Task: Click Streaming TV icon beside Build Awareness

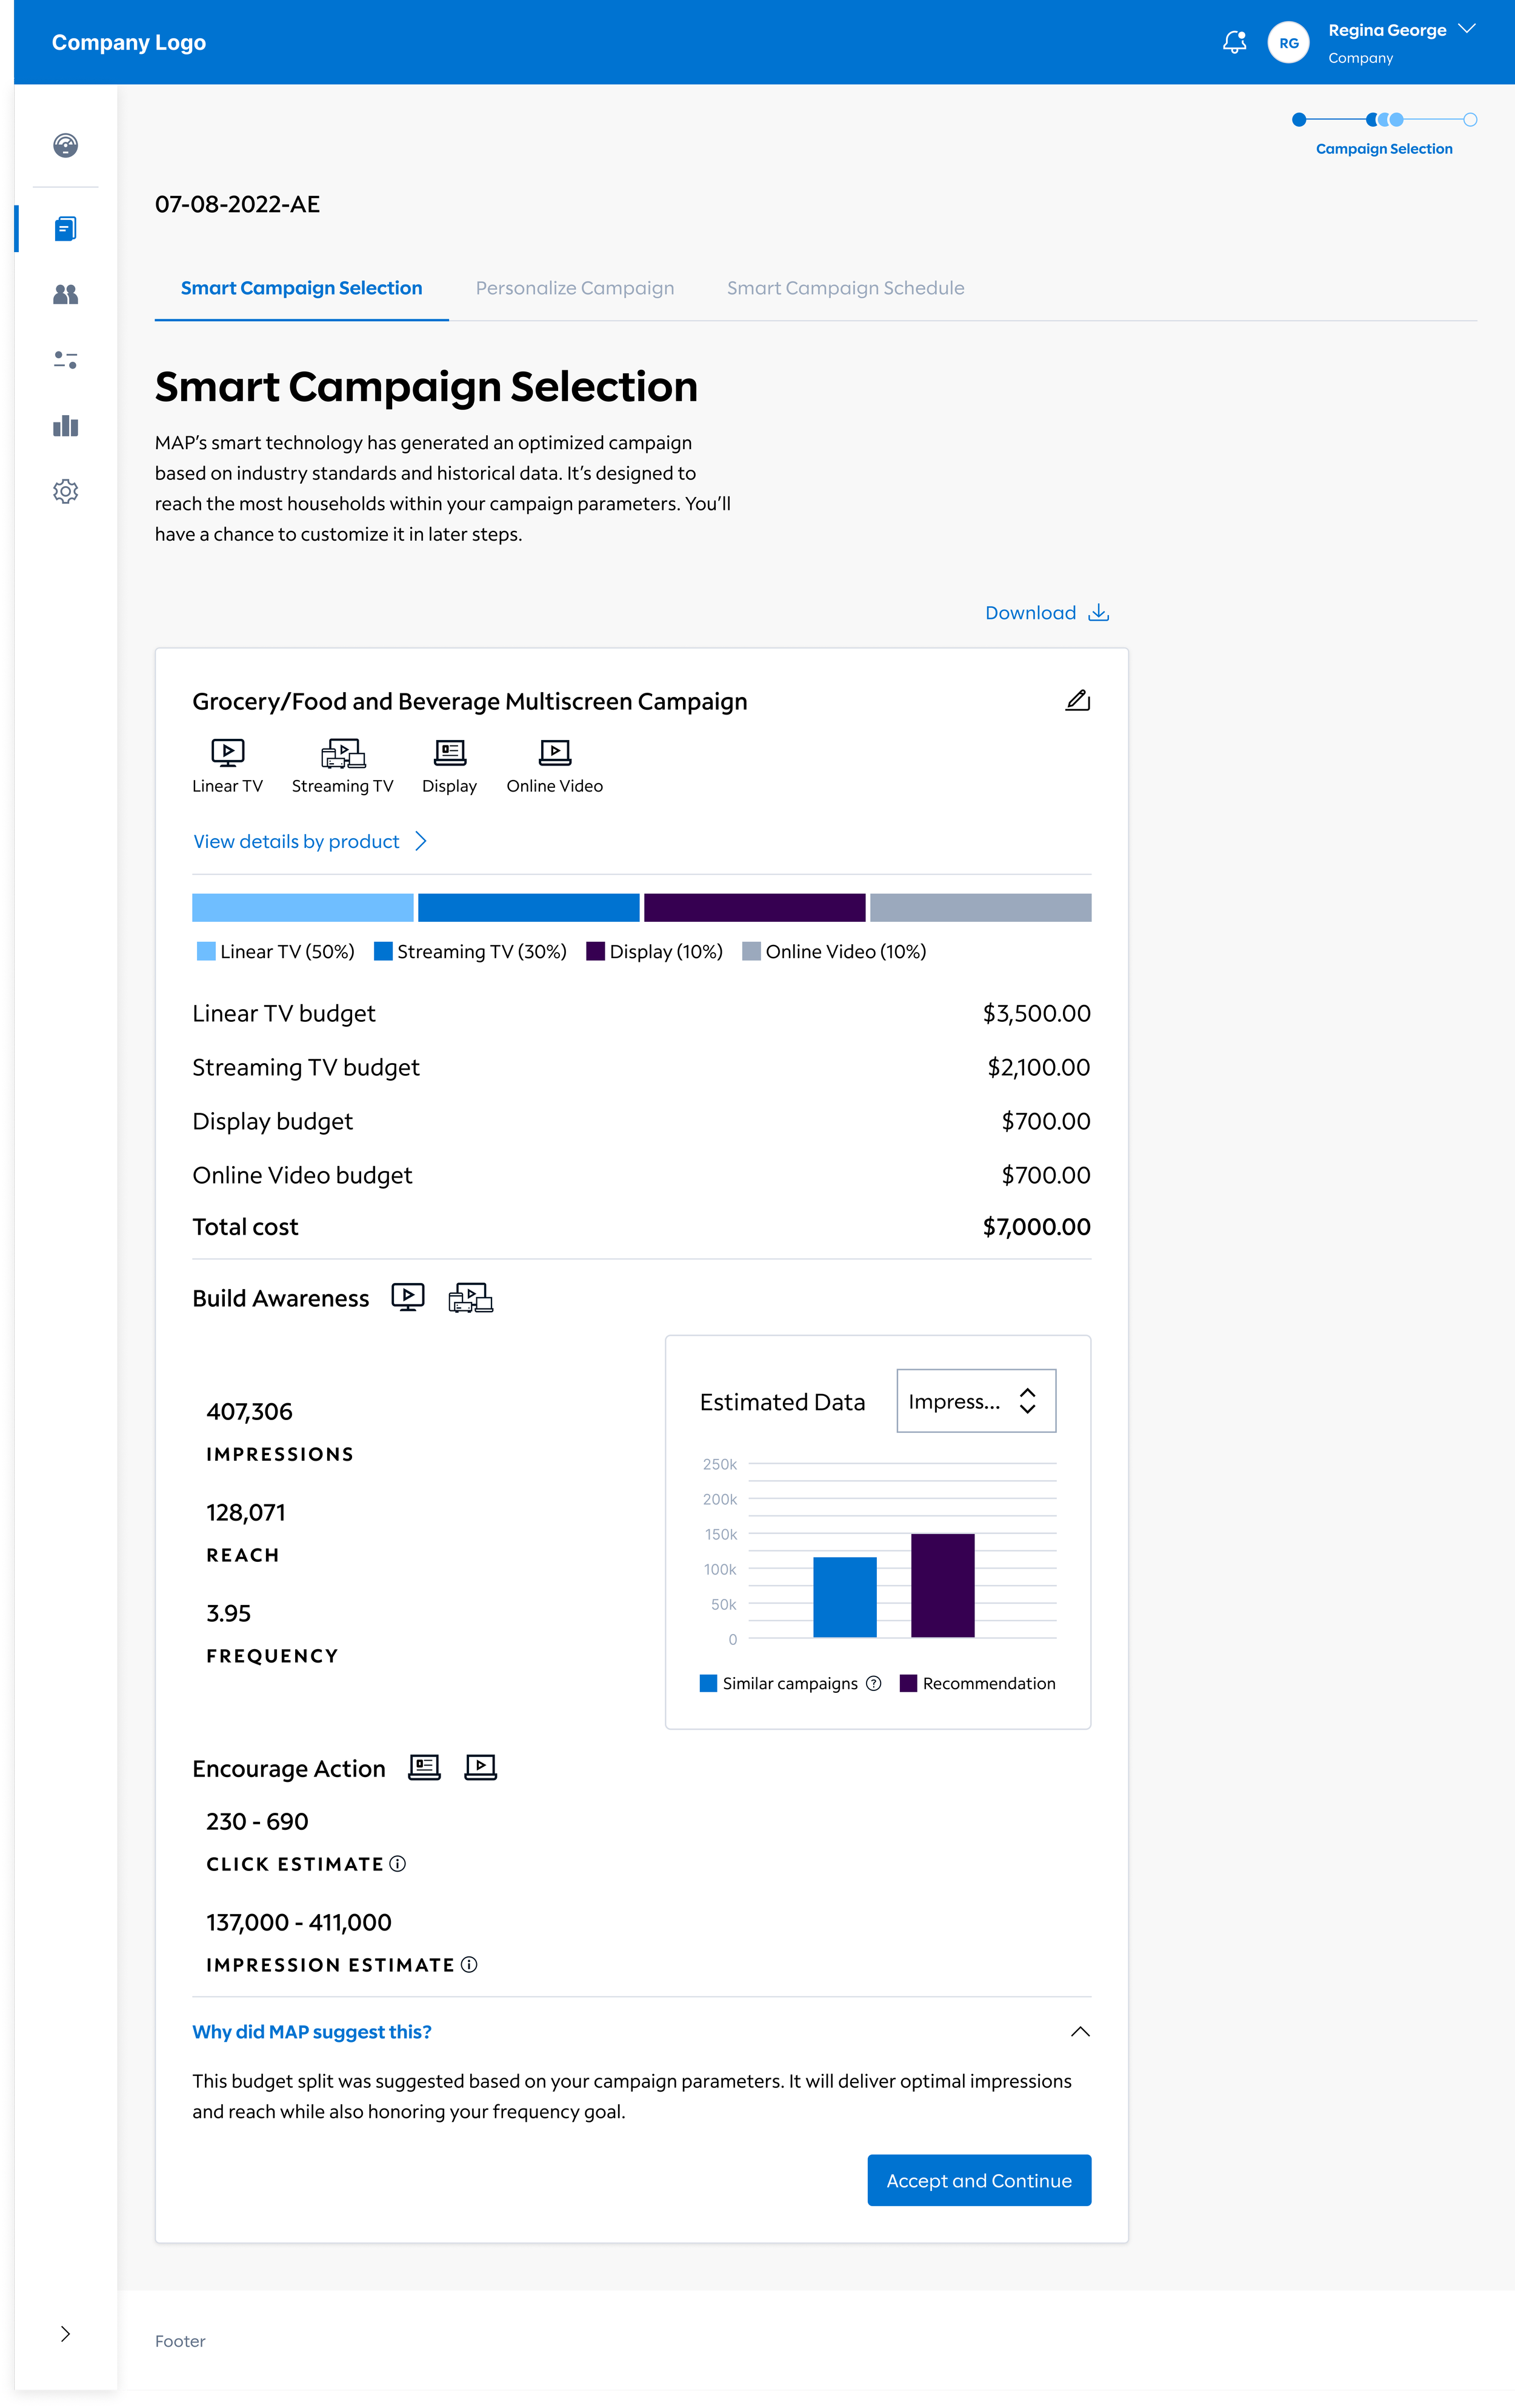Action: tap(471, 1298)
